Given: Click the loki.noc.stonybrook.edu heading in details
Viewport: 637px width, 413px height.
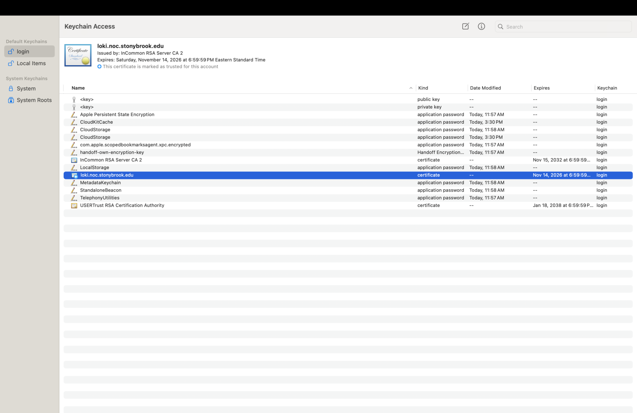Looking at the screenshot, I should (131, 46).
